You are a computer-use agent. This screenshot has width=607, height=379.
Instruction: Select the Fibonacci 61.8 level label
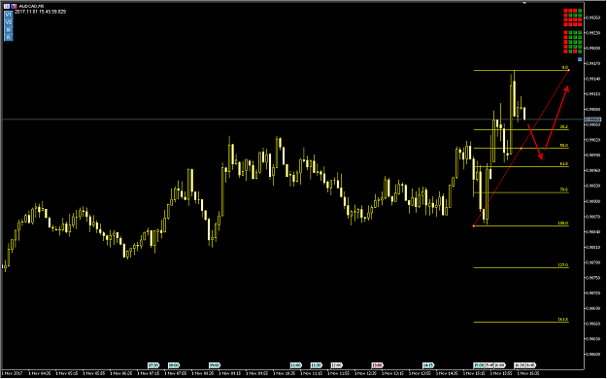click(x=564, y=164)
